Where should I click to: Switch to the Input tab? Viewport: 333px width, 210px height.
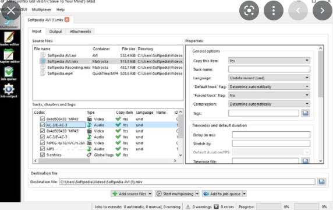pos(37,32)
